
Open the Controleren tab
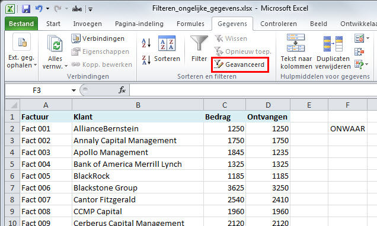tap(279, 24)
